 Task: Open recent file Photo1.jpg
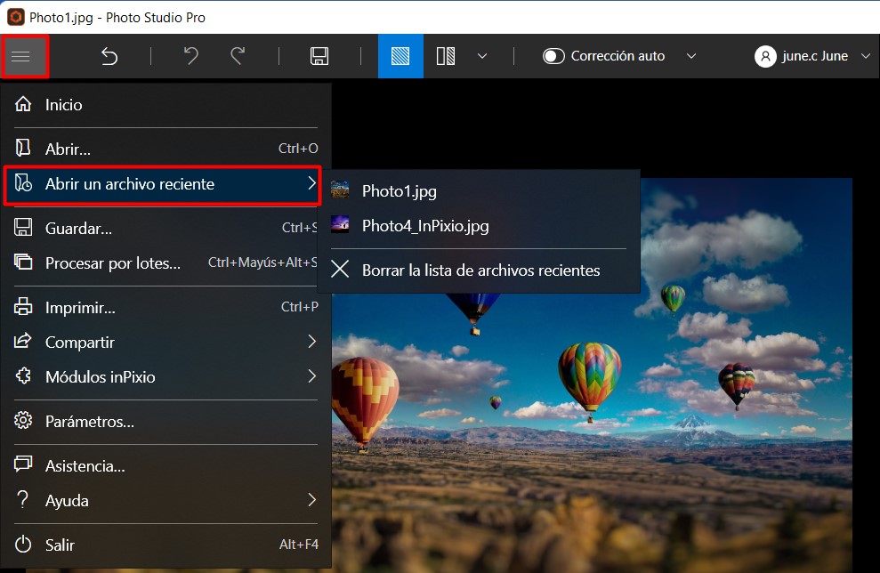pyautogui.click(x=478, y=191)
